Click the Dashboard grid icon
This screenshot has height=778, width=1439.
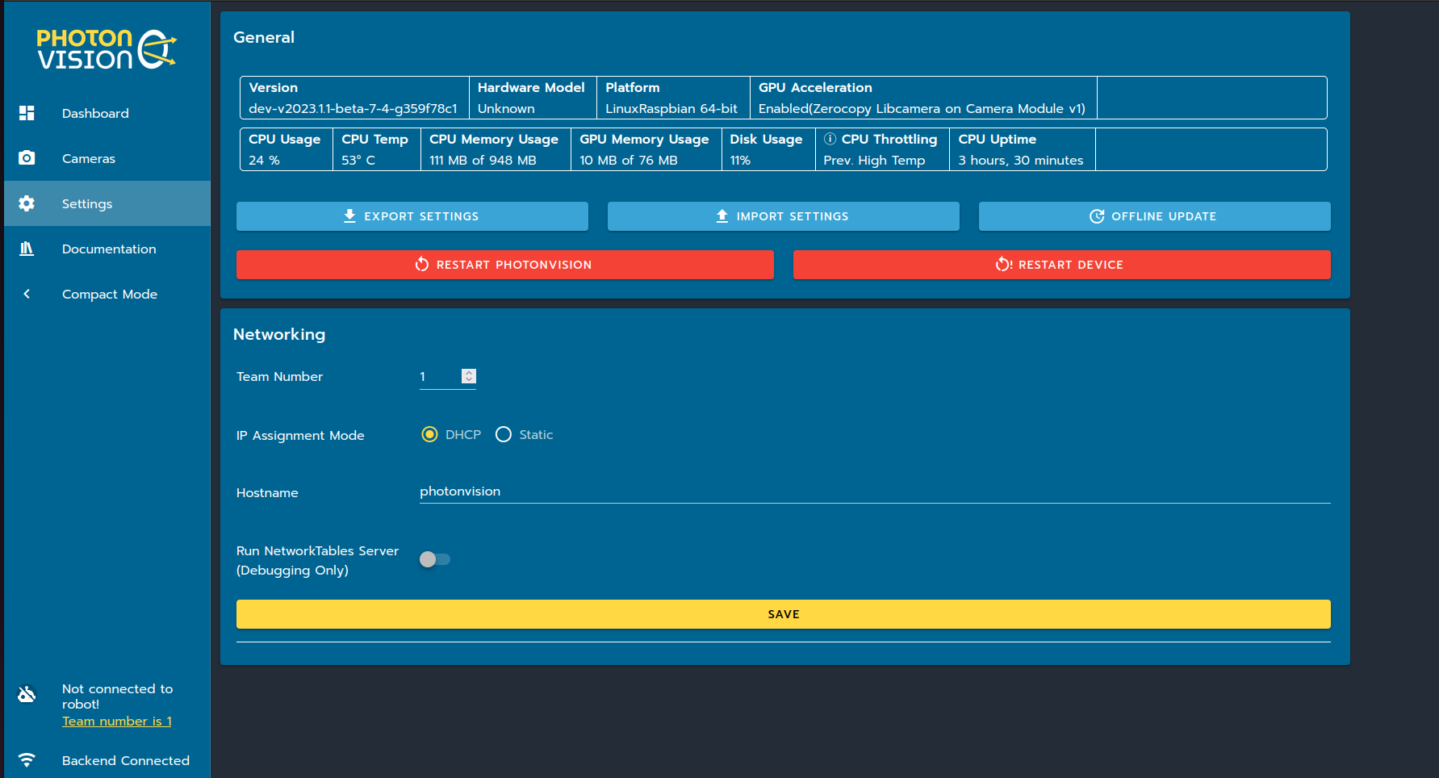[x=27, y=113]
